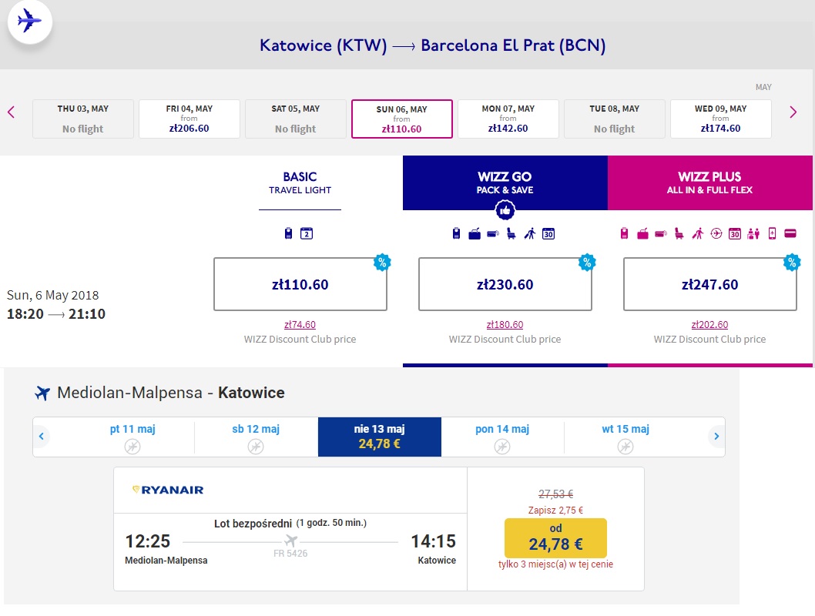Click the WIZZ PLUS checked baggage icon
Screen dimensions: 815x616
pyautogui.click(x=643, y=234)
